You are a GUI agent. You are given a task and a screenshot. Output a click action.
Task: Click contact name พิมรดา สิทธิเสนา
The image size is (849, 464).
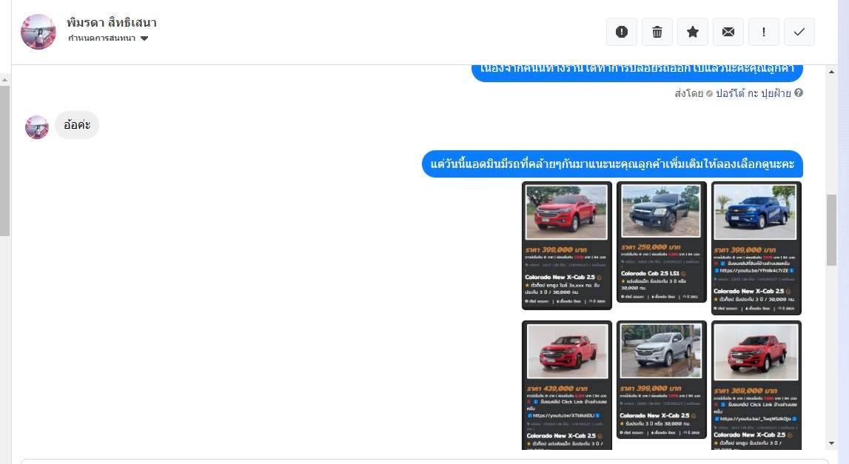click(112, 23)
